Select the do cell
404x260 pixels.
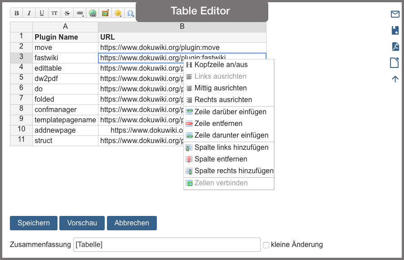(65, 89)
